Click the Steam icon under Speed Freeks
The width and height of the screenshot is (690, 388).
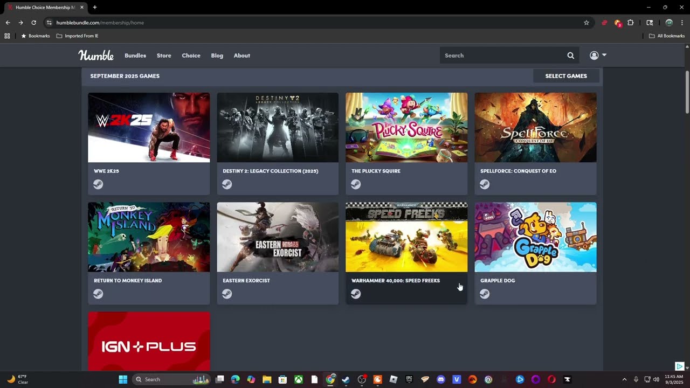pos(356,294)
